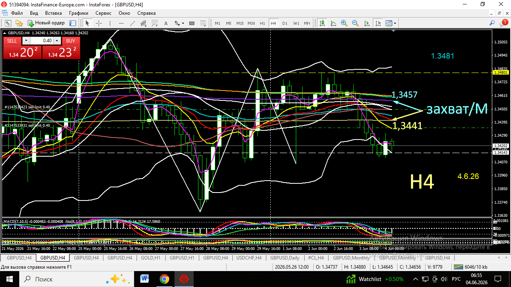Image resolution: width=511 pixels, height=287 pixels.
Task: Select the text 'A' drawing tool
Action: (166, 23)
